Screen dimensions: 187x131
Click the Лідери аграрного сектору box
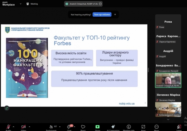click(117, 58)
